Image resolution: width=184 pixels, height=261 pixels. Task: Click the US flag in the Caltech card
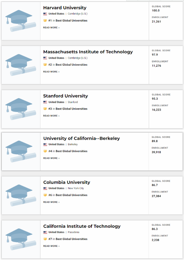tap(45, 232)
